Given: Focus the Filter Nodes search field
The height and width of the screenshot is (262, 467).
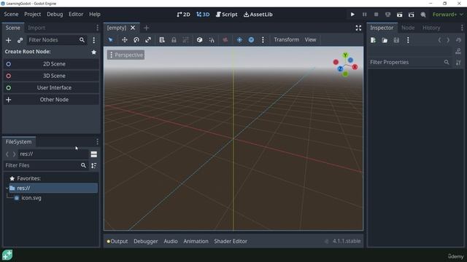Looking at the screenshot, I should [x=56, y=40].
